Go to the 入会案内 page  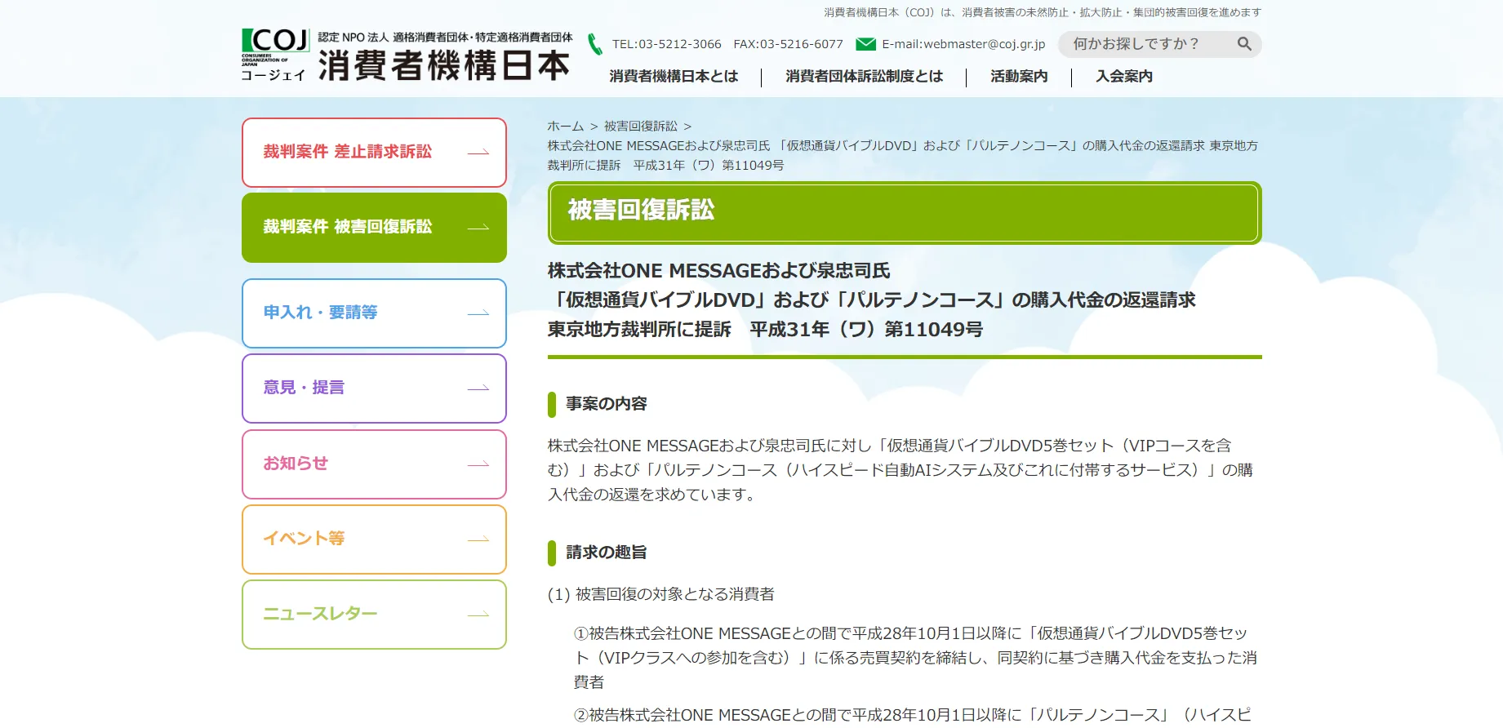(1124, 77)
